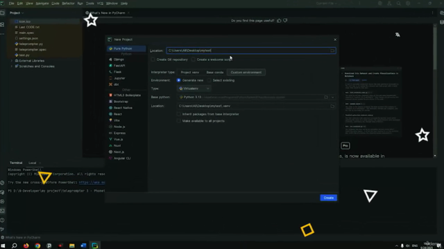The image size is (444, 249).
Task: Open Base python version dropdown arrow
Action: 332,97
